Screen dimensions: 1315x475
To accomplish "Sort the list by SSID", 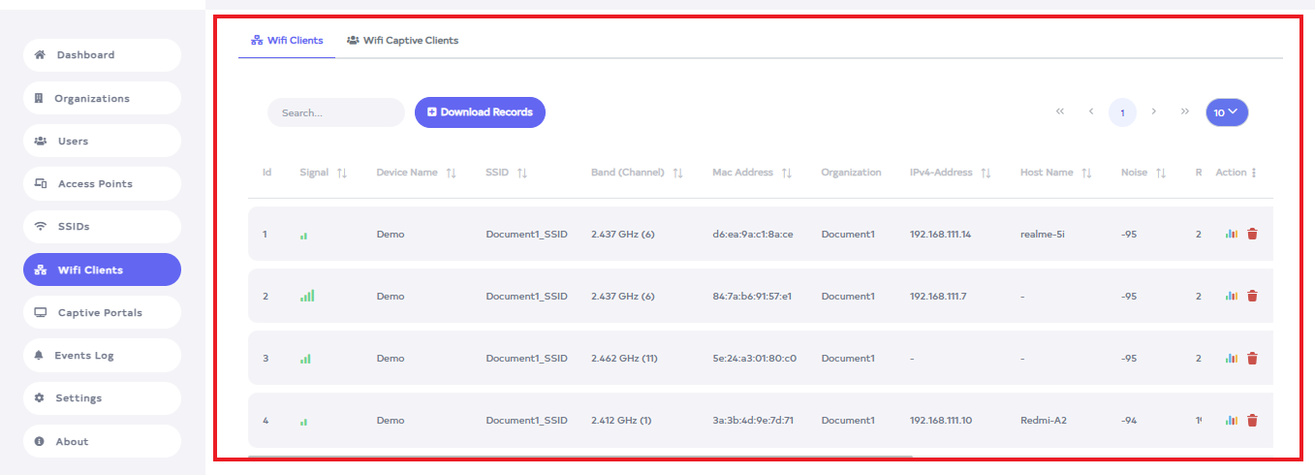I will coord(522,173).
